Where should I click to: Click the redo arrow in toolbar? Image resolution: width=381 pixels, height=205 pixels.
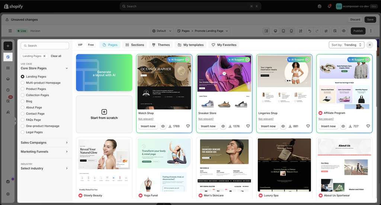tap(317, 31)
